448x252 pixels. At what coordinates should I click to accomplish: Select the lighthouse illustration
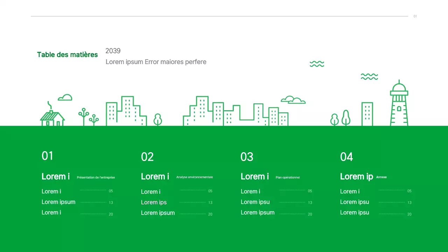(399, 104)
